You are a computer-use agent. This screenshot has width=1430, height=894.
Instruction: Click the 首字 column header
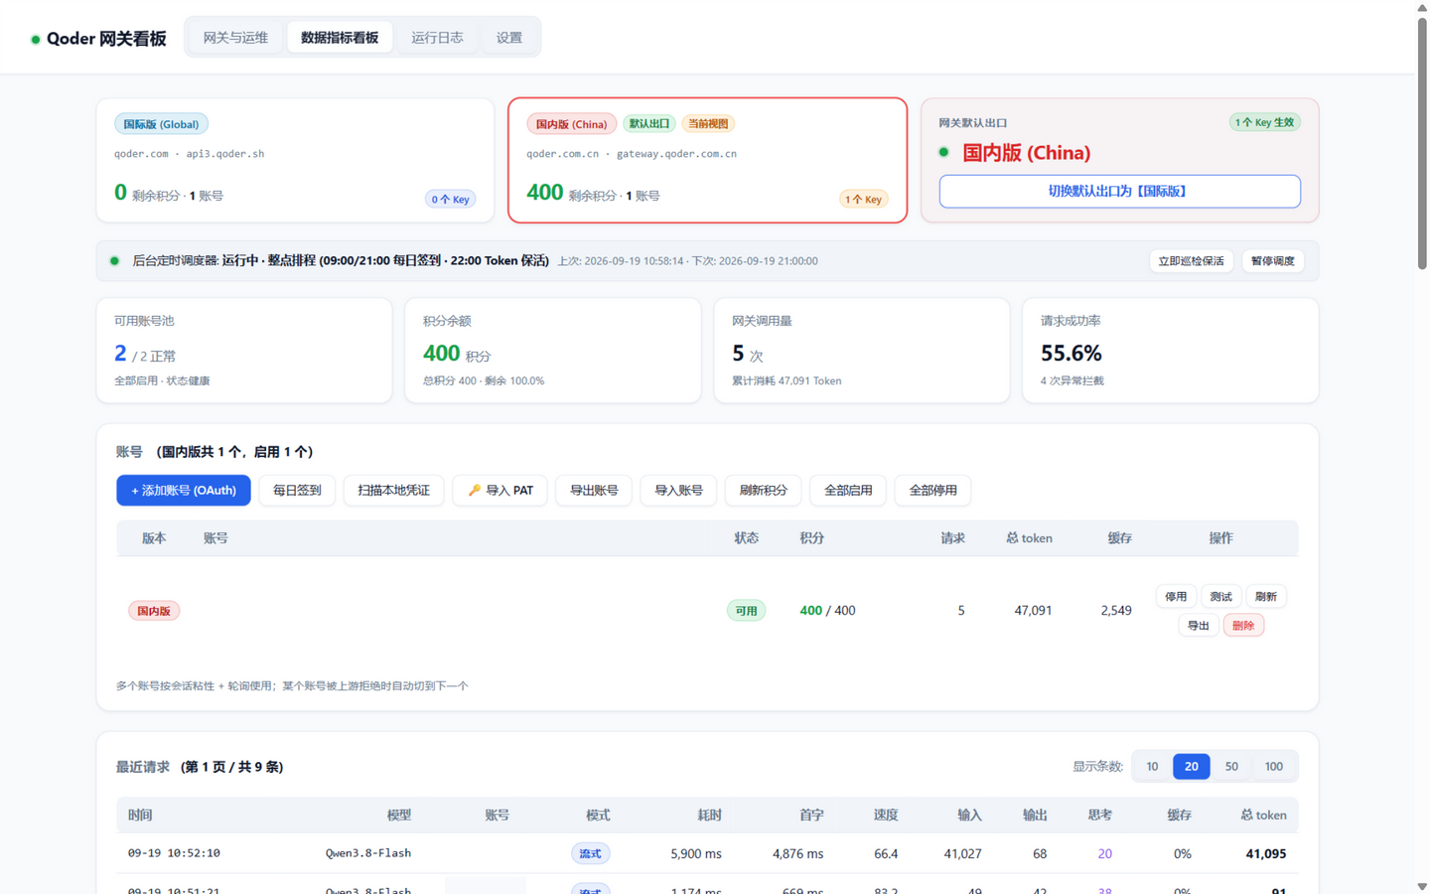tap(811, 816)
